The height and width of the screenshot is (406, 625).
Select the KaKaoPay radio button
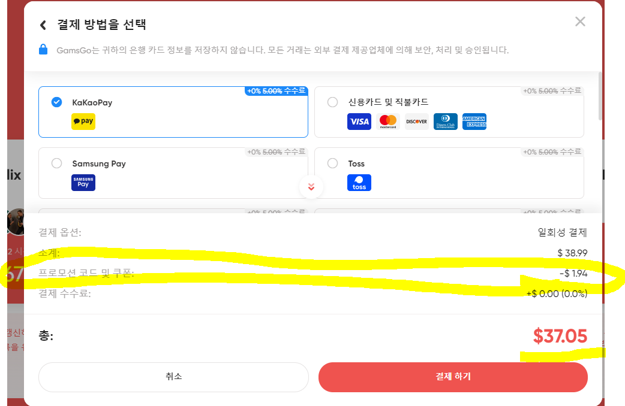(x=56, y=102)
